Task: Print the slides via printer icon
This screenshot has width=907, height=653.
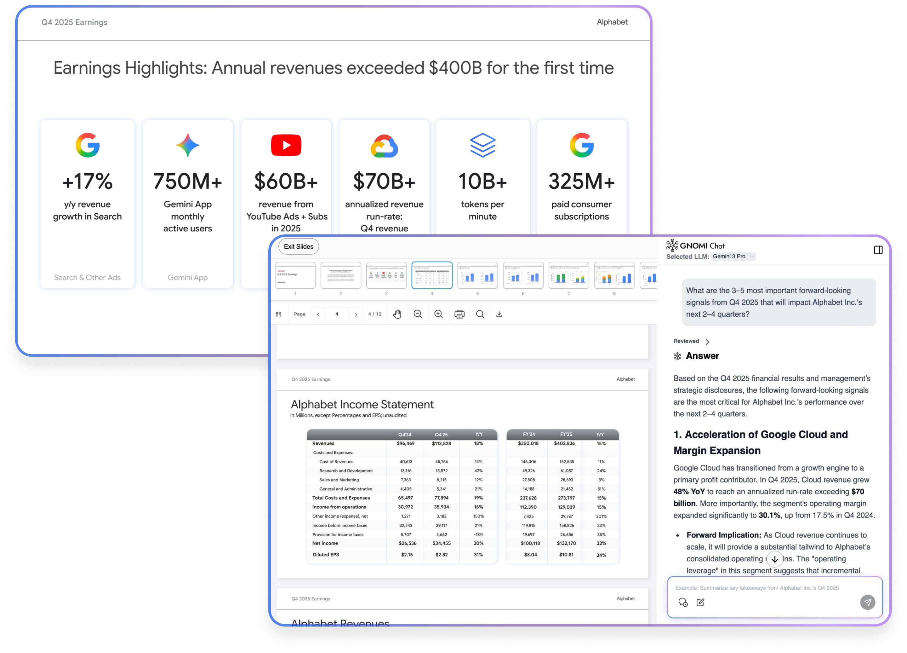Action: [459, 314]
